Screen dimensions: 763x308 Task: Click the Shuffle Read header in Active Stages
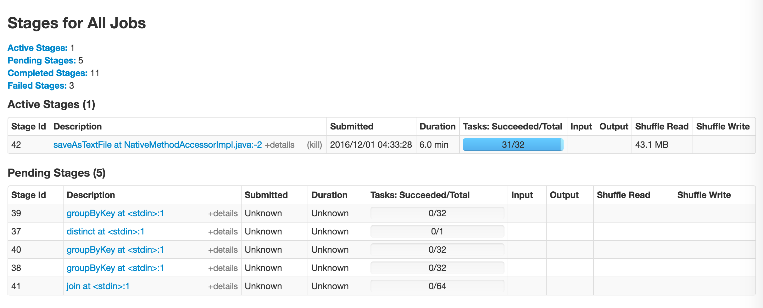tap(662, 126)
